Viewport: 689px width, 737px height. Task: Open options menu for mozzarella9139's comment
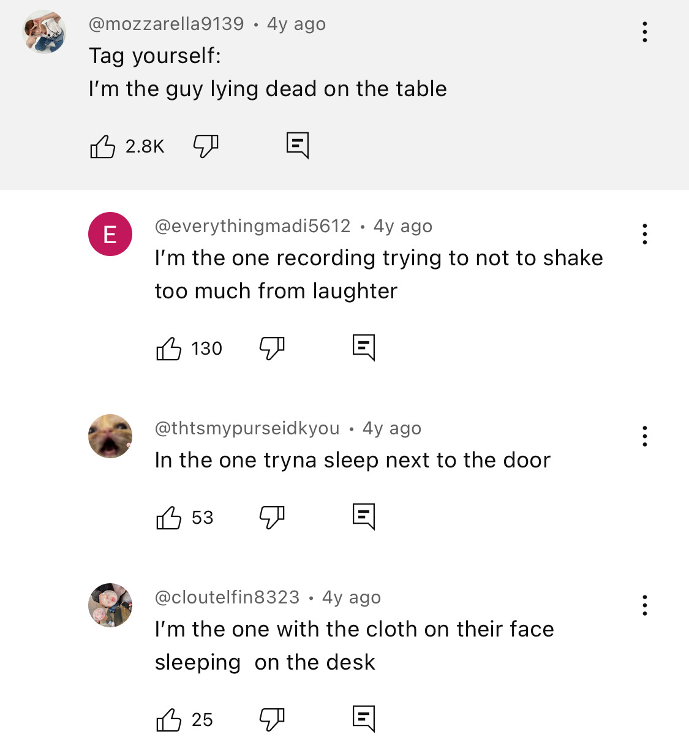(x=644, y=32)
